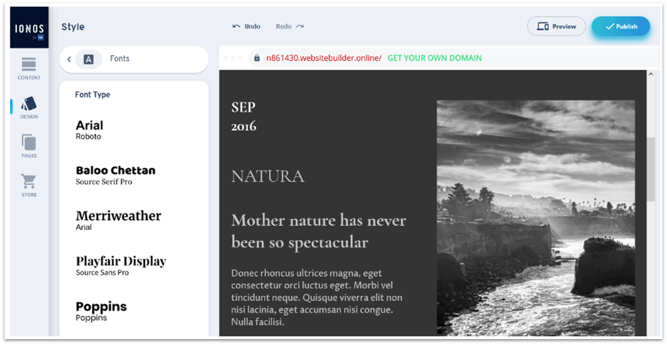Click the address bar padlock icon
The width and height of the screenshot is (667, 345).
coord(257,58)
